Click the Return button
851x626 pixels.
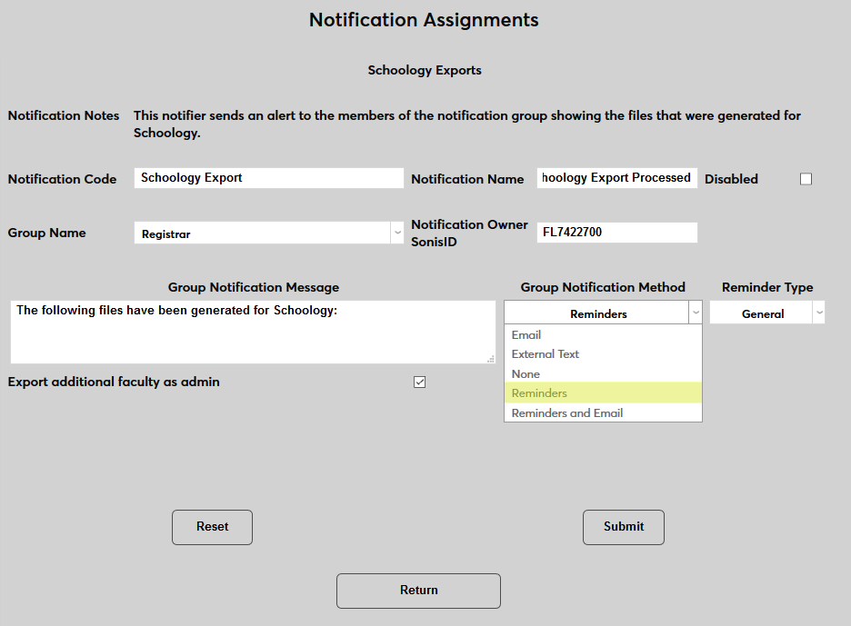click(x=418, y=591)
